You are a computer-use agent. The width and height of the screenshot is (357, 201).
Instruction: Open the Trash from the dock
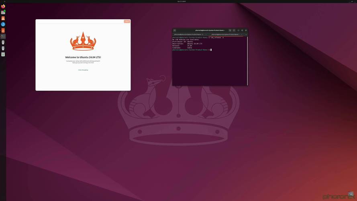[3, 54]
